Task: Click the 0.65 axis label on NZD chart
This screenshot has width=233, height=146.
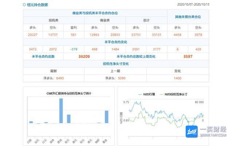Action: tap(126, 120)
